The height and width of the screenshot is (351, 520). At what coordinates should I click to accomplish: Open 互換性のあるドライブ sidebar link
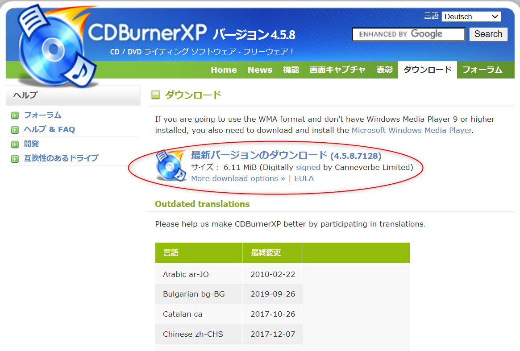61,158
